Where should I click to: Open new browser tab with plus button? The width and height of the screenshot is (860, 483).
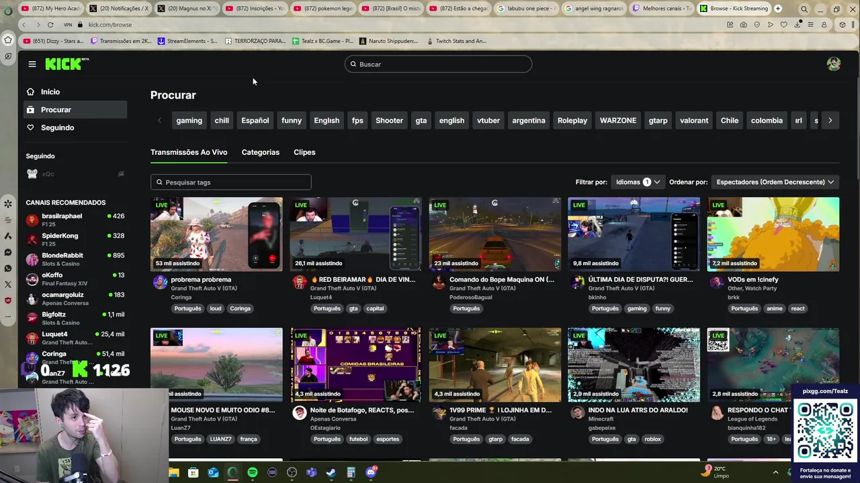pyautogui.click(x=778, y=9)
